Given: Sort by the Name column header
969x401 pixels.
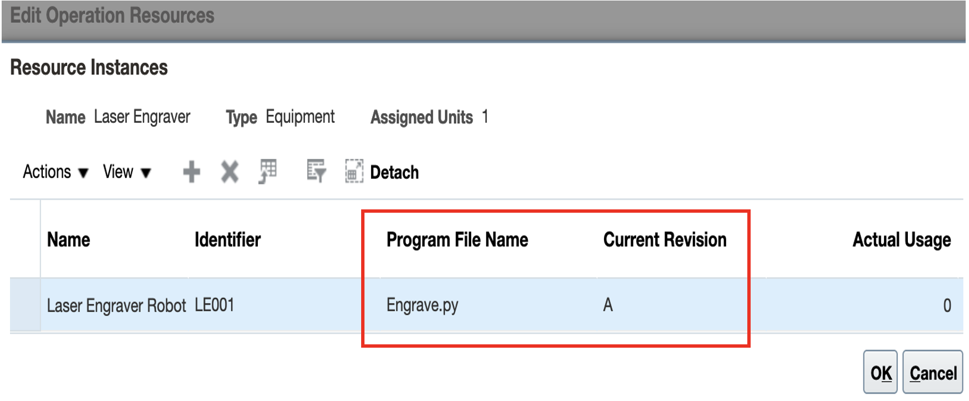Looking at the screenshot, I should (68, 240).
